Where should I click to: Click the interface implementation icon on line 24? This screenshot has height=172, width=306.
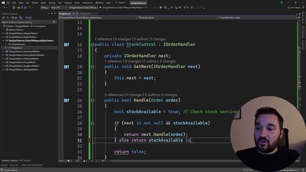click(66, 100)
